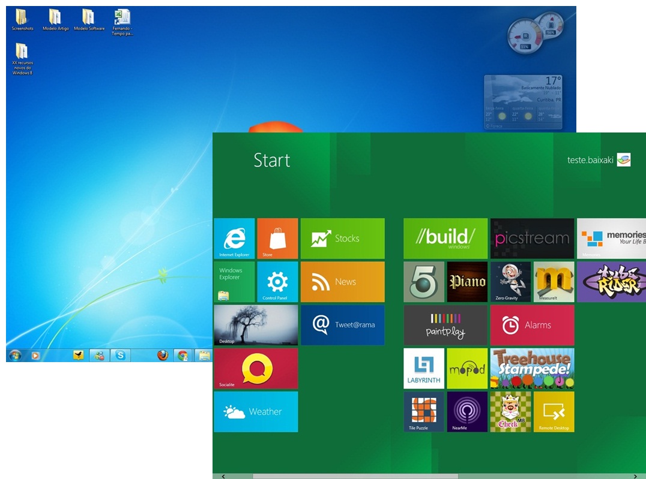
Task: Open the Control Panel tile
Action: [278, 282]
